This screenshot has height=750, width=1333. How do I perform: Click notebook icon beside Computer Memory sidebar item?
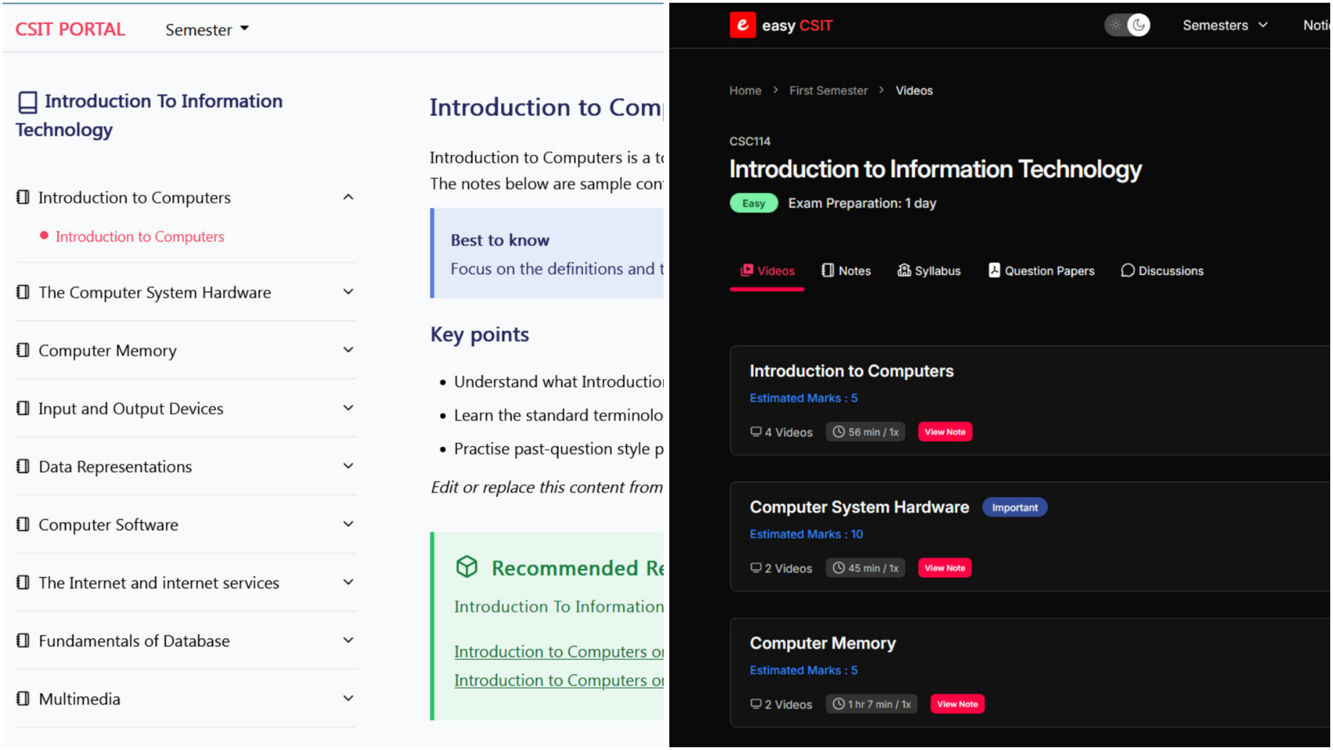point(23,350)
